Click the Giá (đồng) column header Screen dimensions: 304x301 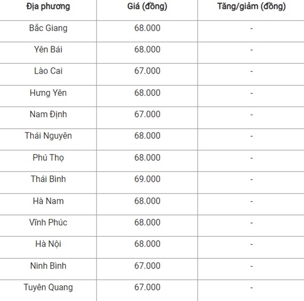pyautogui.click(x=147, y=7)
